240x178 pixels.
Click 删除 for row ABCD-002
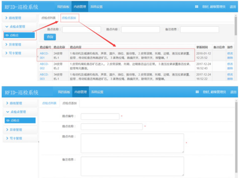230,68
